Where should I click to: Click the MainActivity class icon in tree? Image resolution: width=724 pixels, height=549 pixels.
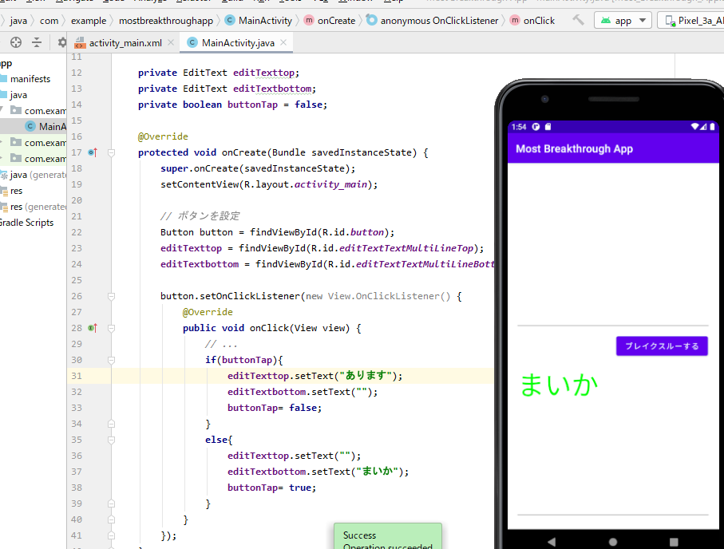click(x=30, y=126)
